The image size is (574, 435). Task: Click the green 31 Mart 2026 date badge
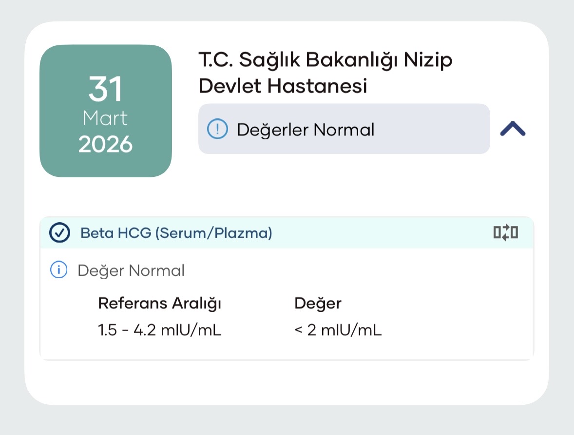pyautogui.click(x=106, y=111)
